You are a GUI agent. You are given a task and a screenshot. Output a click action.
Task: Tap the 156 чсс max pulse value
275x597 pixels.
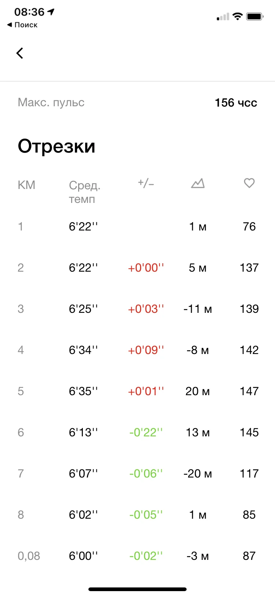click(236, 103)
